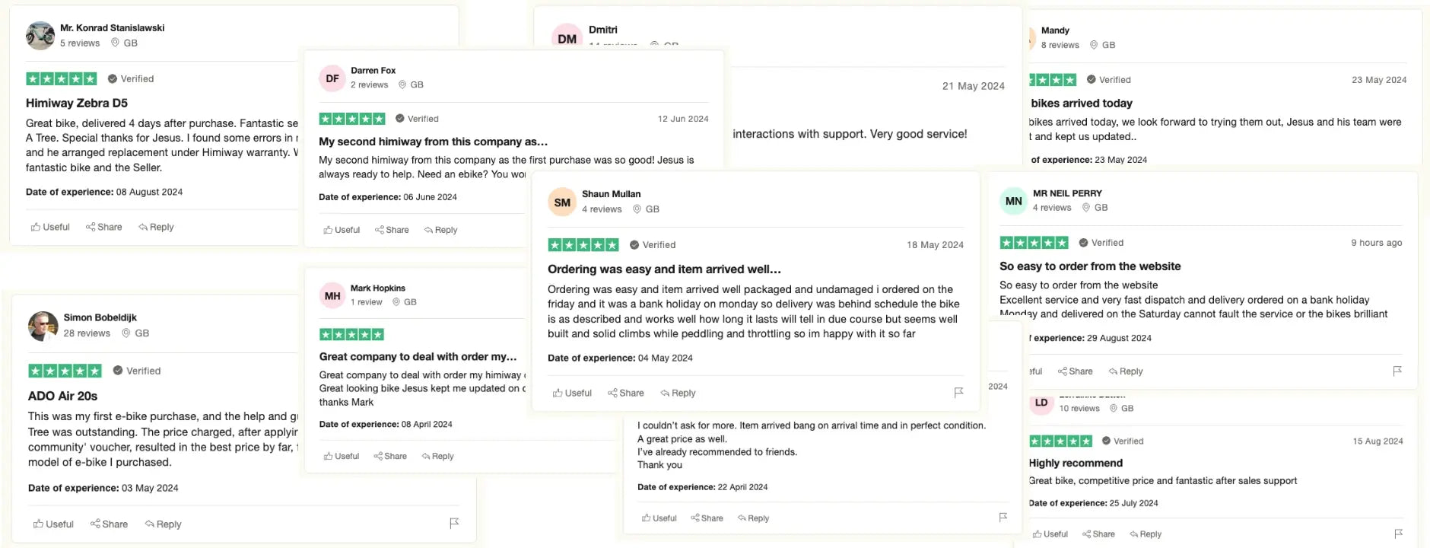This screenshot has width=1430, height=548.
Task: Flag the Highly recommend review
Action: coord(1398,534)
